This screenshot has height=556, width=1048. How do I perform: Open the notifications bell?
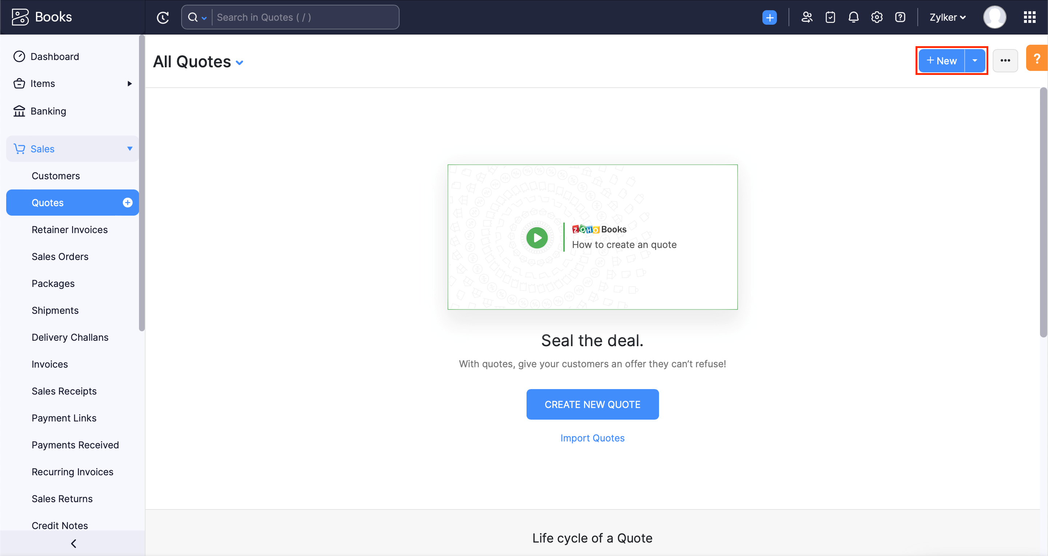tap(853, 17)
